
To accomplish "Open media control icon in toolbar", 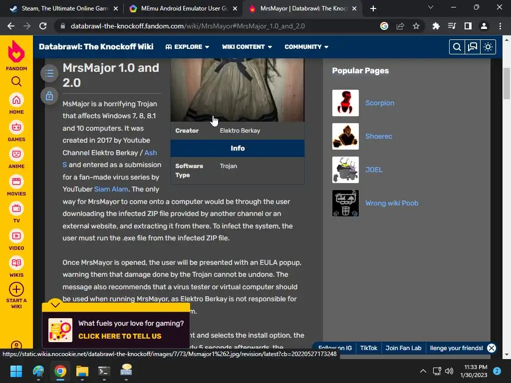I will [x=452, y=26].
